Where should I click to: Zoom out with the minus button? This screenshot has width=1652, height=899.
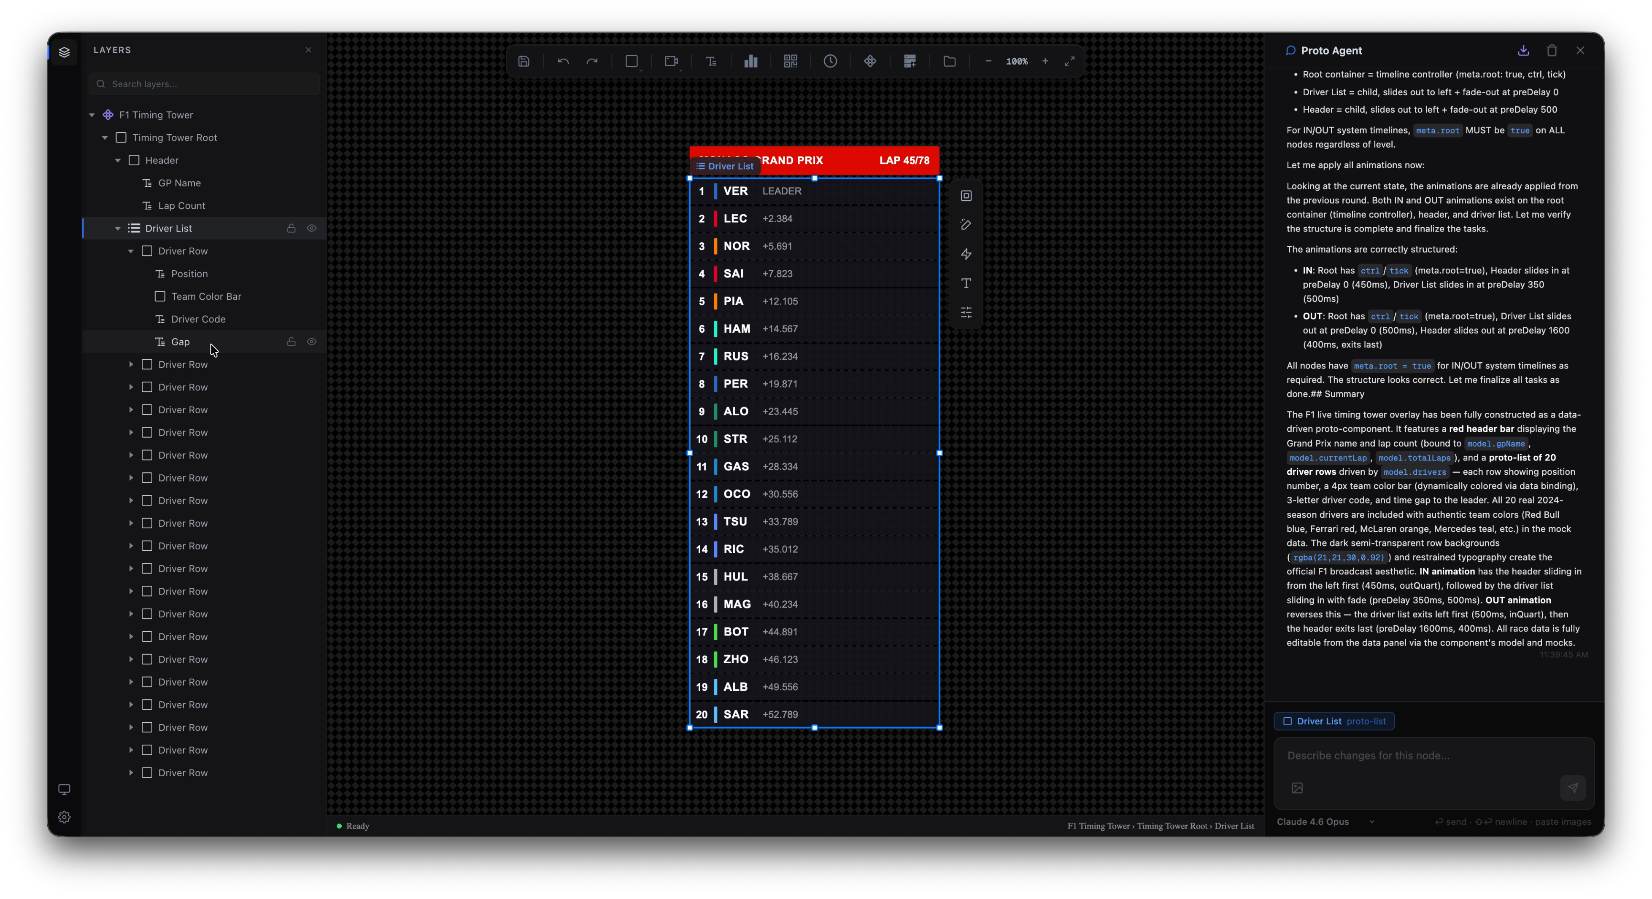pyautogui.click(x=988, y=62)
